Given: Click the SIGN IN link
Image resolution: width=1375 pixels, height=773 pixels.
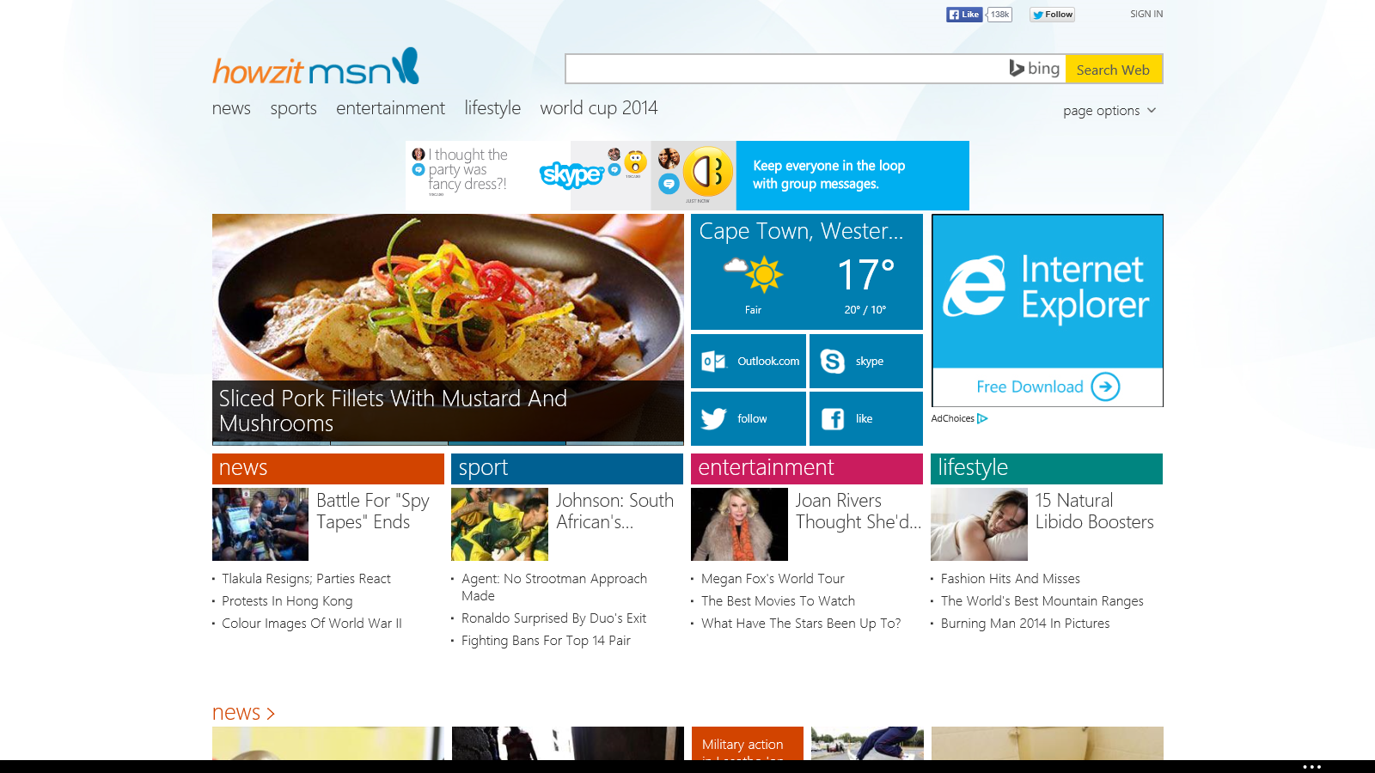Looking at the screenshot, I should pos(1146,14).
